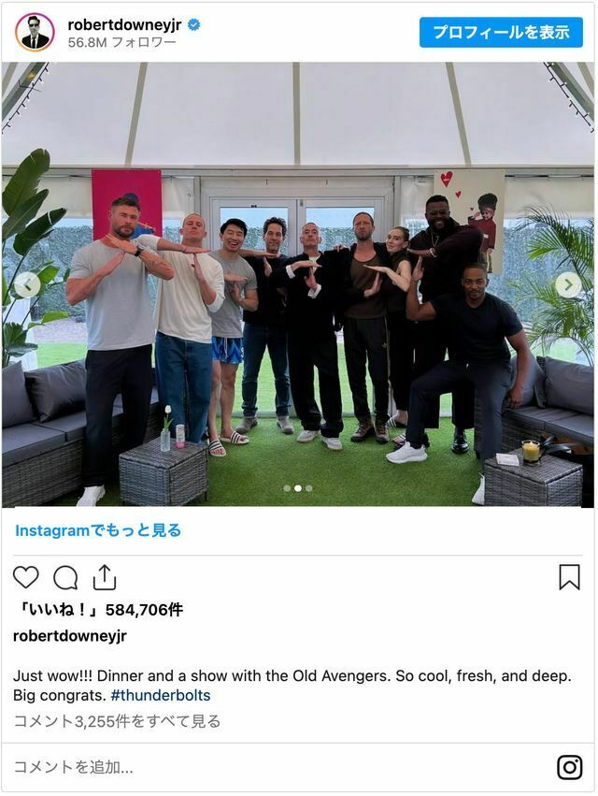Click the heart like icon

tap(25, 577)
